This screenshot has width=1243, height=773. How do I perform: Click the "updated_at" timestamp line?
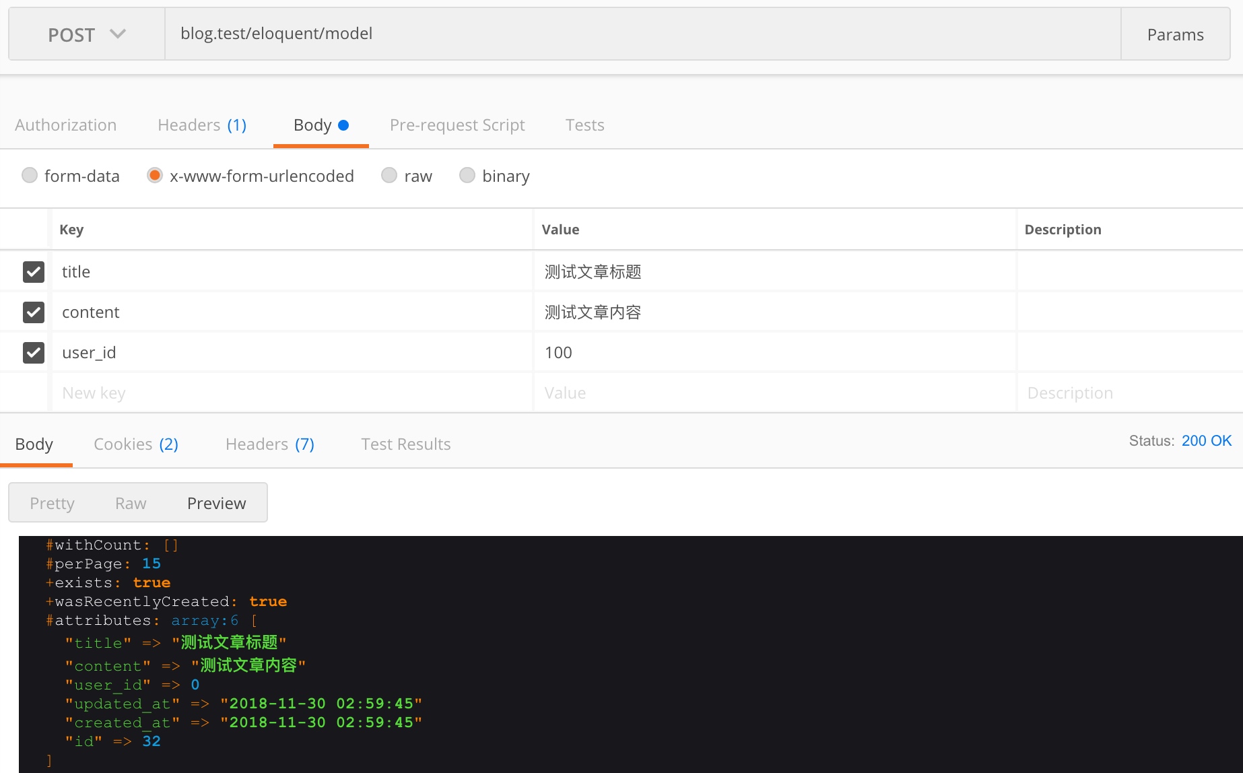click(244, 704)
